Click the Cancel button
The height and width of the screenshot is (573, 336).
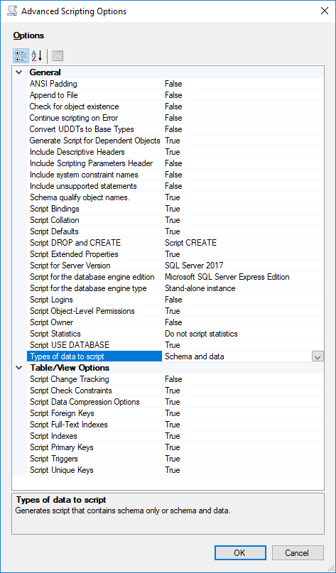coord(298,553)
